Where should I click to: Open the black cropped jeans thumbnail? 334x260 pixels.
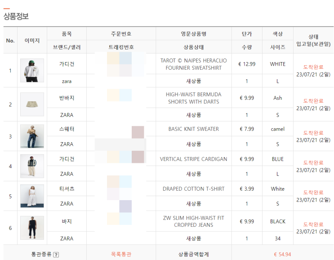click(x=32, y=228)
